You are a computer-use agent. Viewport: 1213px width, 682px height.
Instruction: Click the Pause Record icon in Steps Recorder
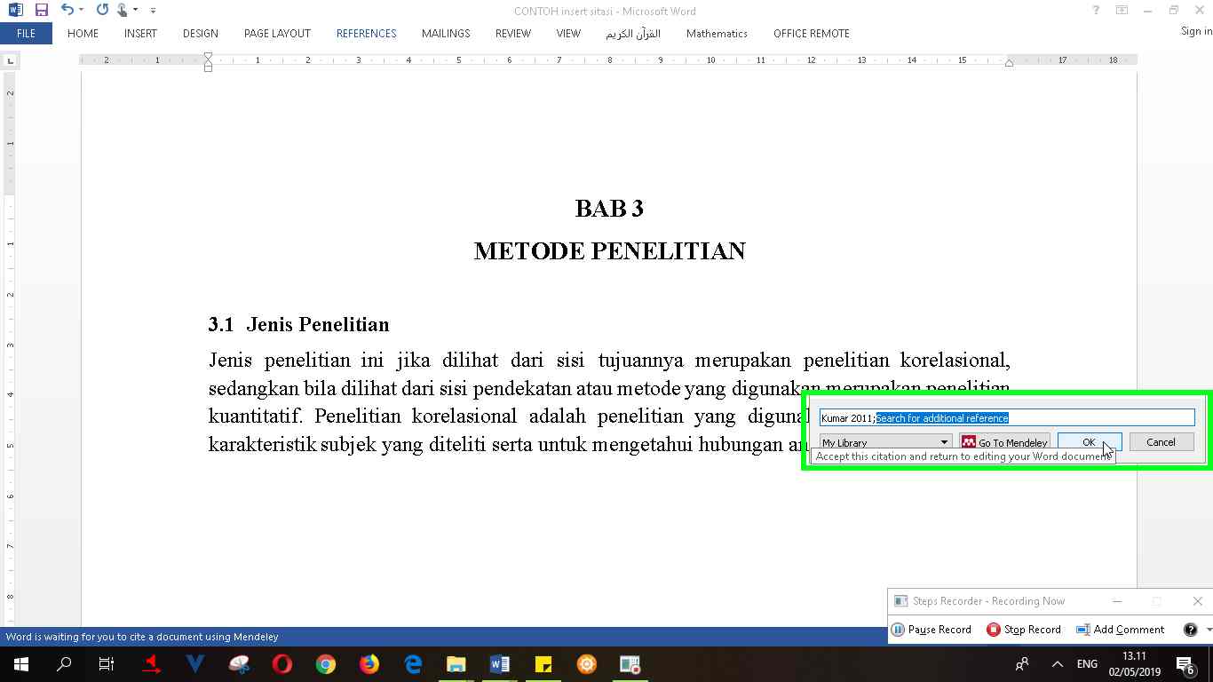[899, 630]
